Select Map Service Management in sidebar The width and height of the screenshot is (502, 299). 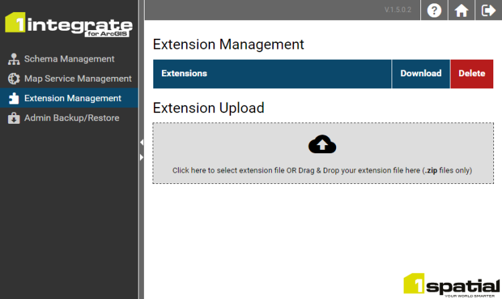coord(78,79)
